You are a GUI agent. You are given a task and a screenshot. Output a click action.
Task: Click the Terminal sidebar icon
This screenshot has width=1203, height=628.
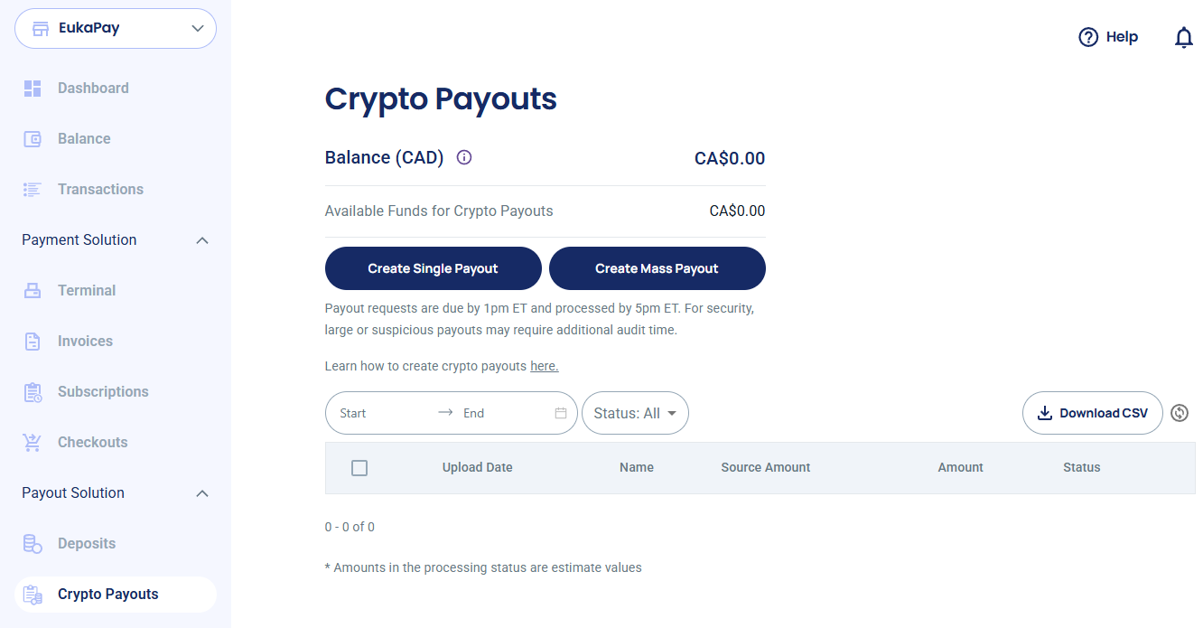33,291
